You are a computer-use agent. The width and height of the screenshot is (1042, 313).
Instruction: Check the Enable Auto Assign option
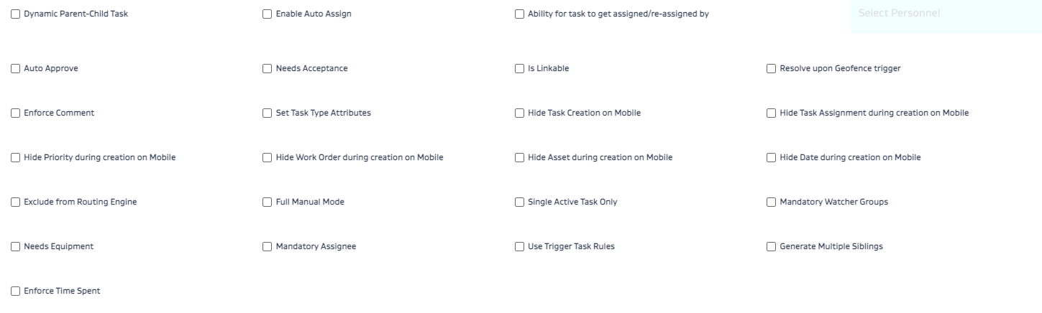point(268,14)
